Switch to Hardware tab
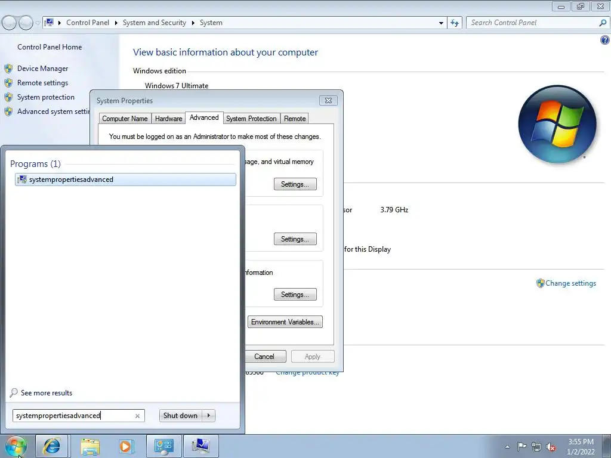 click(x=168, y=119)
